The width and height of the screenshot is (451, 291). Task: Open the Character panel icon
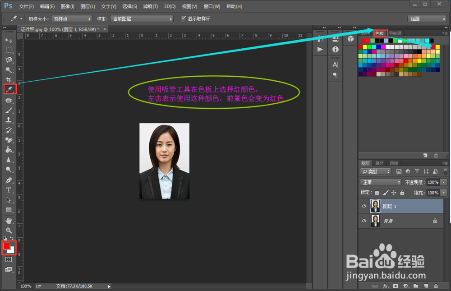(x=336, y=65)
